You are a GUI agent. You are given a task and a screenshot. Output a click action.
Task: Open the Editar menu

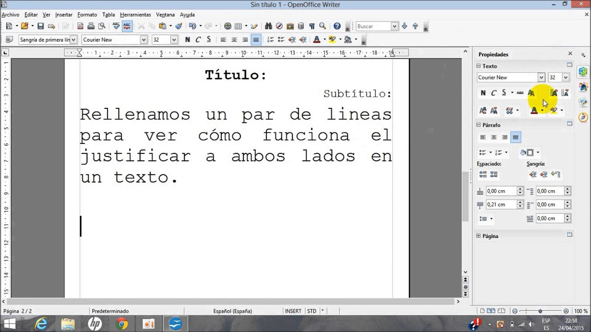(x=31, y=15)
